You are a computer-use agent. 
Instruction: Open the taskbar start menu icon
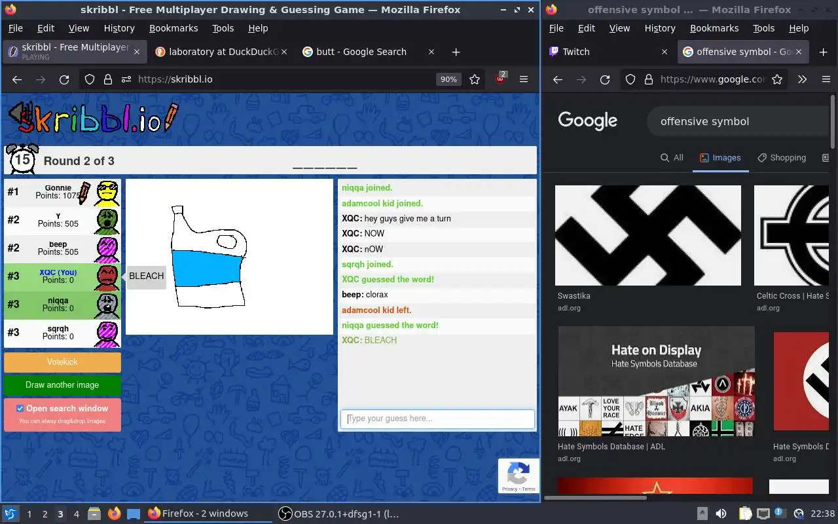click(10, 514)
